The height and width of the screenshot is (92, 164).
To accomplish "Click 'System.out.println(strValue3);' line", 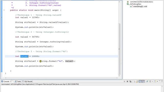I will (34, 66).
